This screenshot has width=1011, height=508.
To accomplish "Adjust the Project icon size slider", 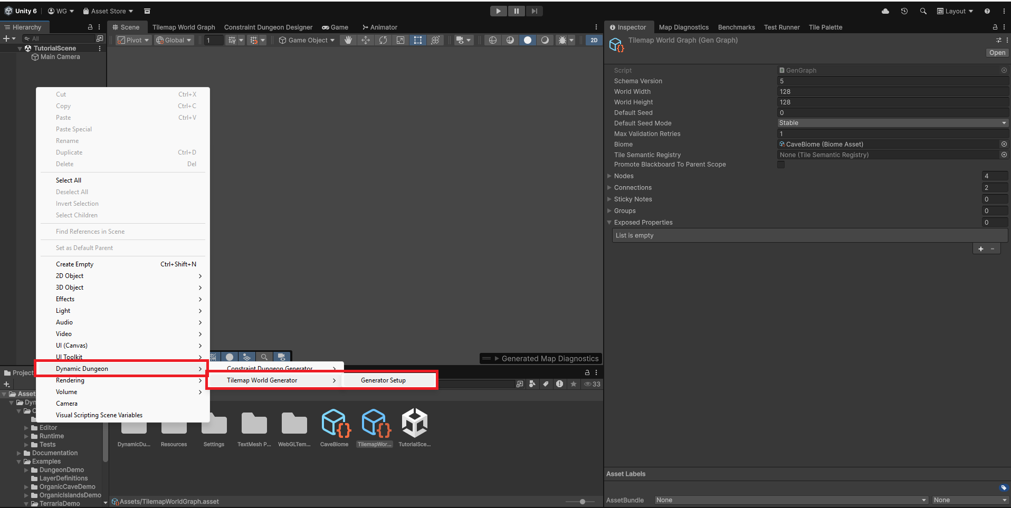I will point(582,502).
